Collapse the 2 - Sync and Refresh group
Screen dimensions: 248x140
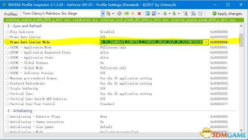pyautogui.click(x=24, y=26)
